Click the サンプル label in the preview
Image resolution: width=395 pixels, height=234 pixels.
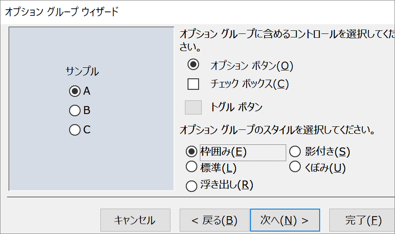point(82,71)
